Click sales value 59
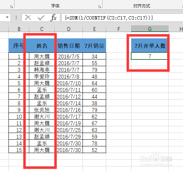 94,137
